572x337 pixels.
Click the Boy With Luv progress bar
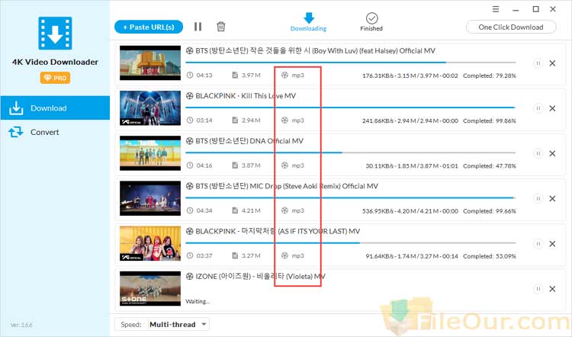351,63
